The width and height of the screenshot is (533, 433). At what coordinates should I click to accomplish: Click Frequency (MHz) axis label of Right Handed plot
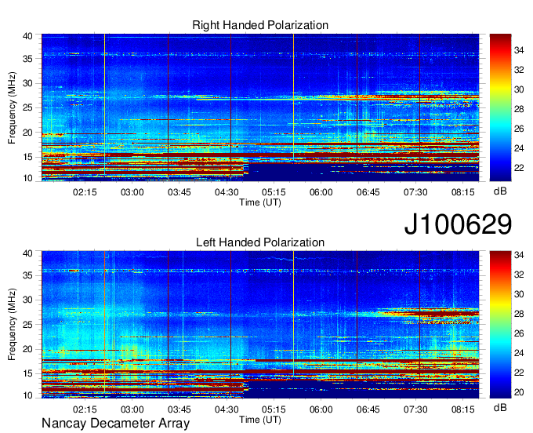[12, 107]
